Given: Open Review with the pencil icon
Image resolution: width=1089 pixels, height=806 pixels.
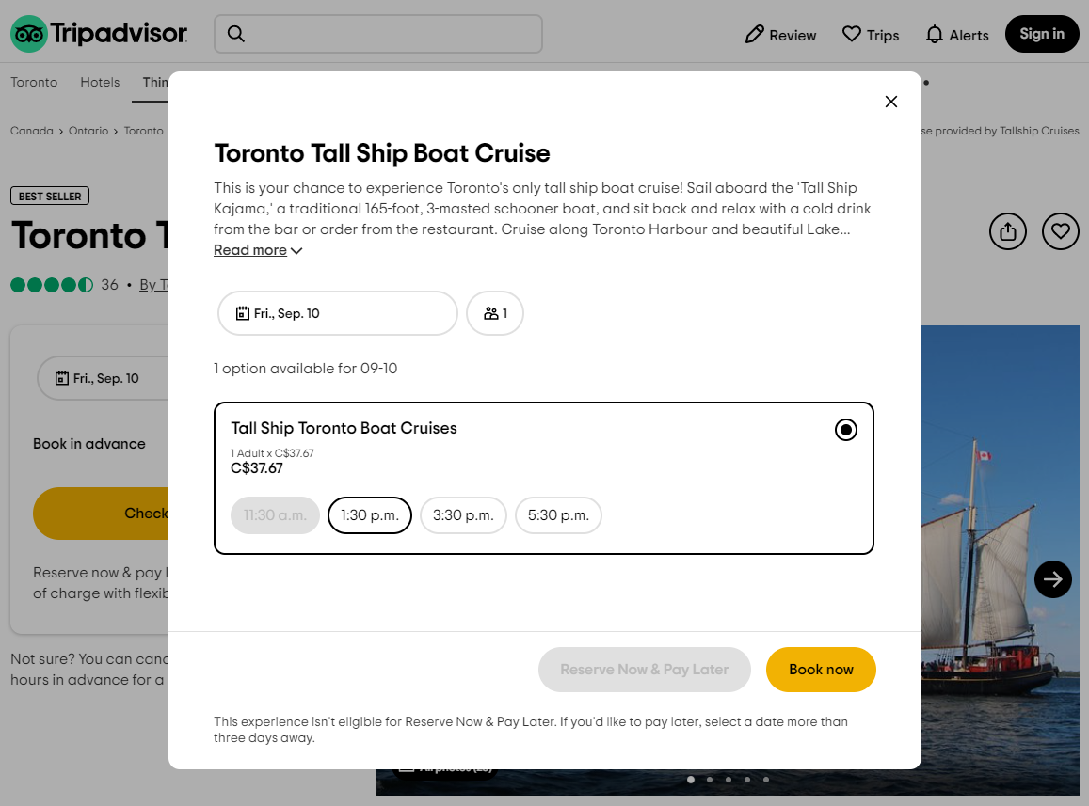Looking at the screenshot, I should click(x=780, y=35).
